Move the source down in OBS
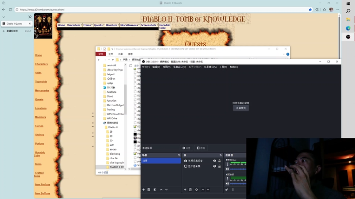Viewport: 355px width, 199px height. coord(208,190)
